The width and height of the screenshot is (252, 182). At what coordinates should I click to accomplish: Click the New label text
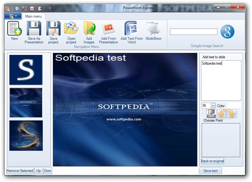(x=15, y=39)
